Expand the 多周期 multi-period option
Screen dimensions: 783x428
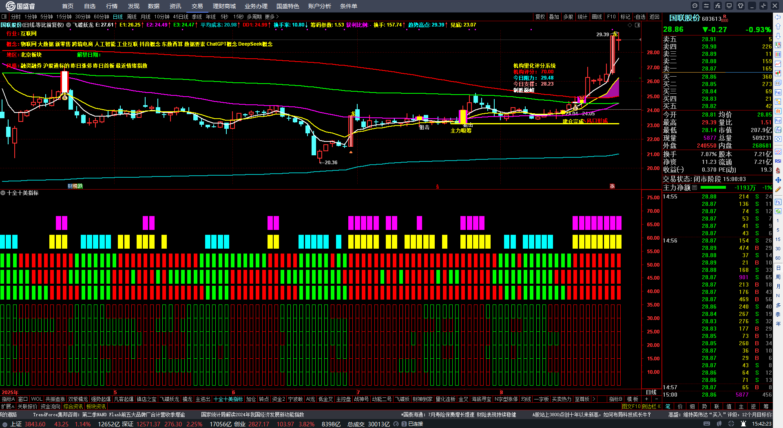coord(254,17)
